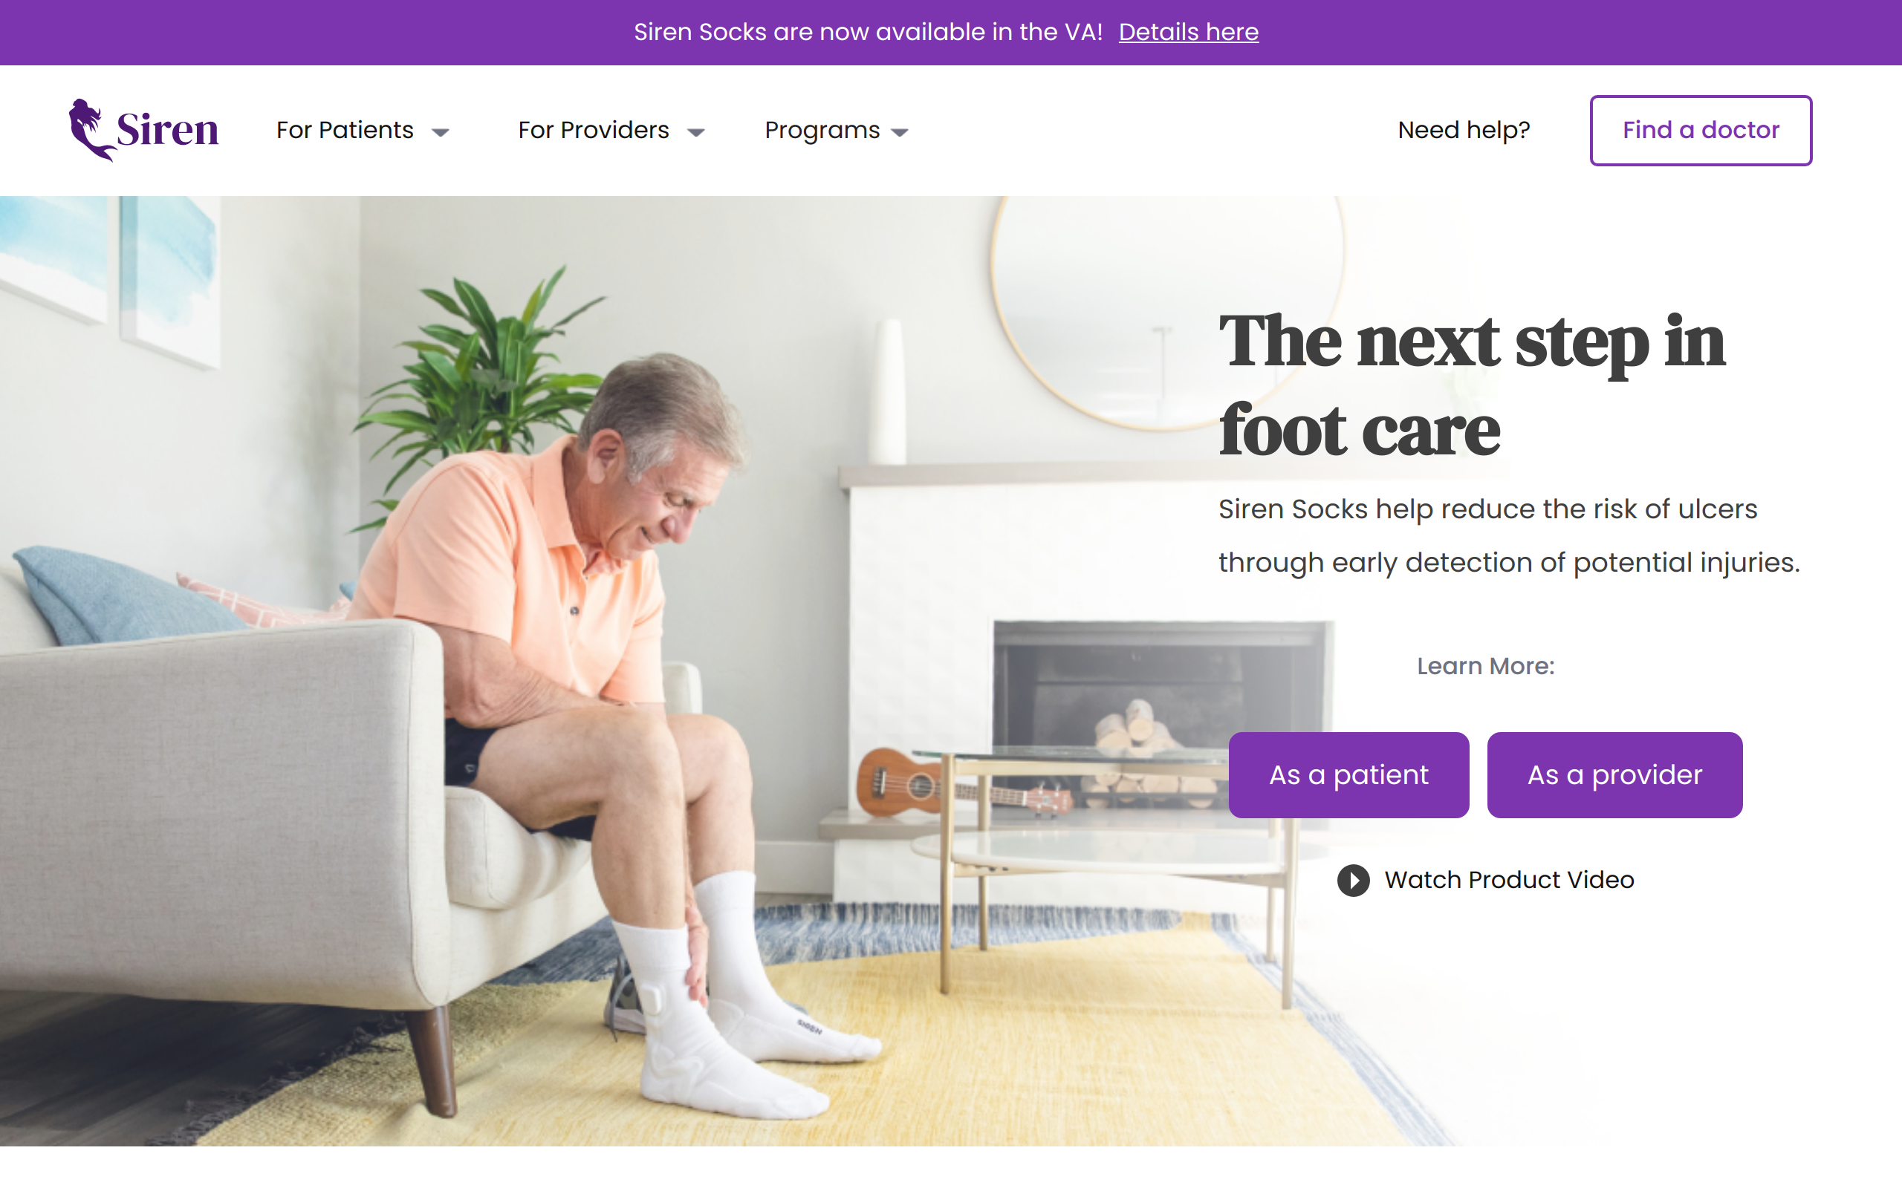
Task: Click the Siren wordmark text in header
Action: pyautogui.click(x=167, y=130)
